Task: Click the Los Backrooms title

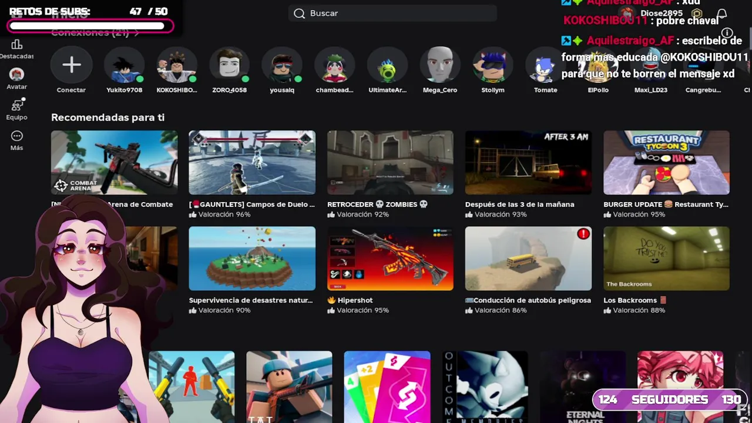Action: point(635,300)
